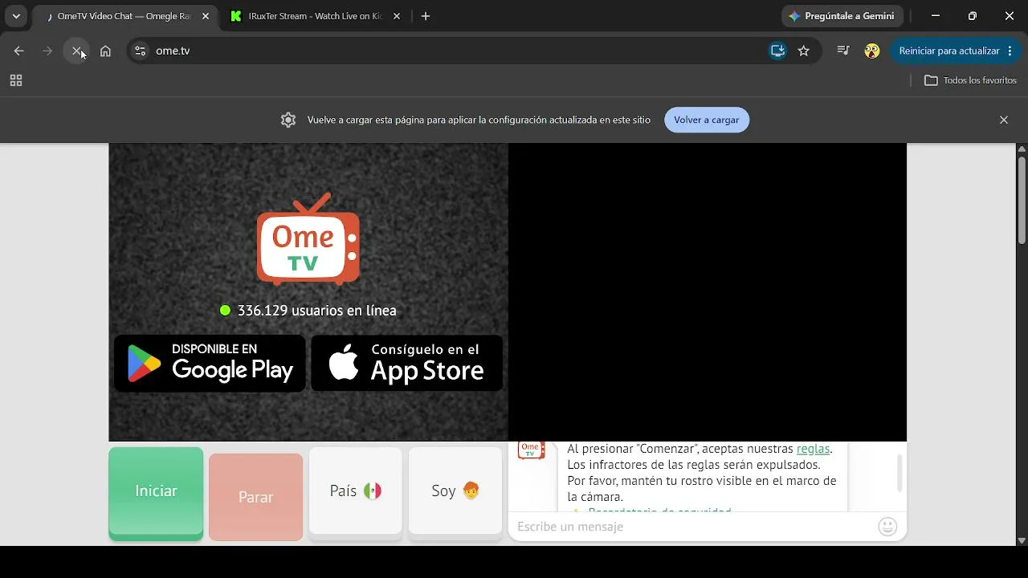The height and width of the screenshot is (578, 1028).
Task: Click the black remote video area
Action: click(708, 292)
